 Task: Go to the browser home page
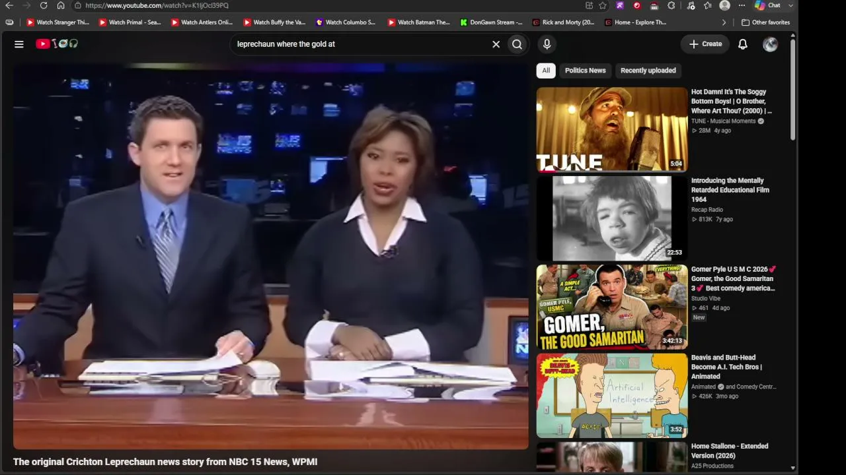point(61,5)
